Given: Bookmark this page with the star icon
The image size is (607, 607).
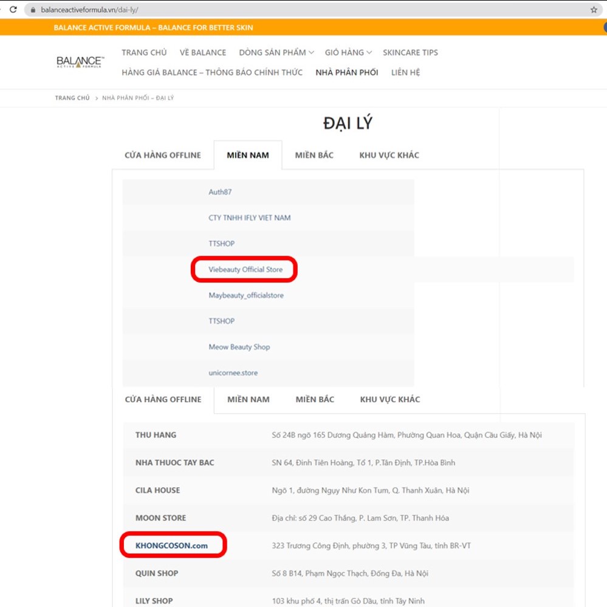Looking at the screenshot, I should coord(594,10).
